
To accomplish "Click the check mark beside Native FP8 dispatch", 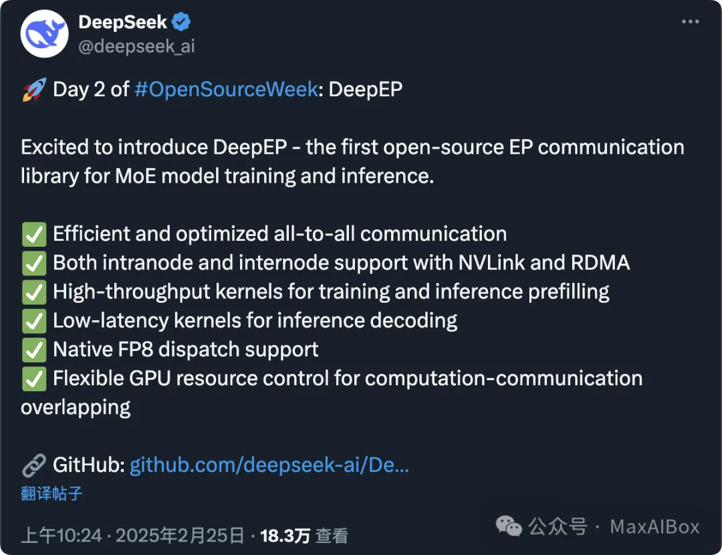I will [33, 349].
